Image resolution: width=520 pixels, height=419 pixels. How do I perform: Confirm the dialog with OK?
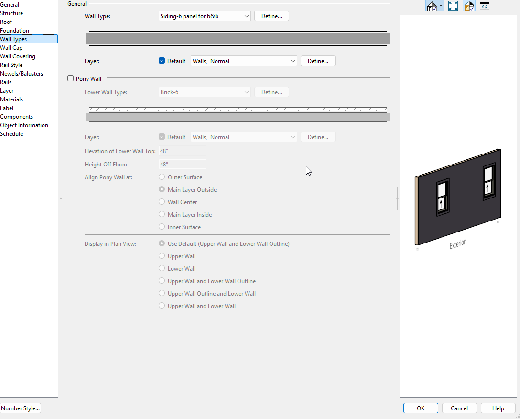(x=421, y=408)
